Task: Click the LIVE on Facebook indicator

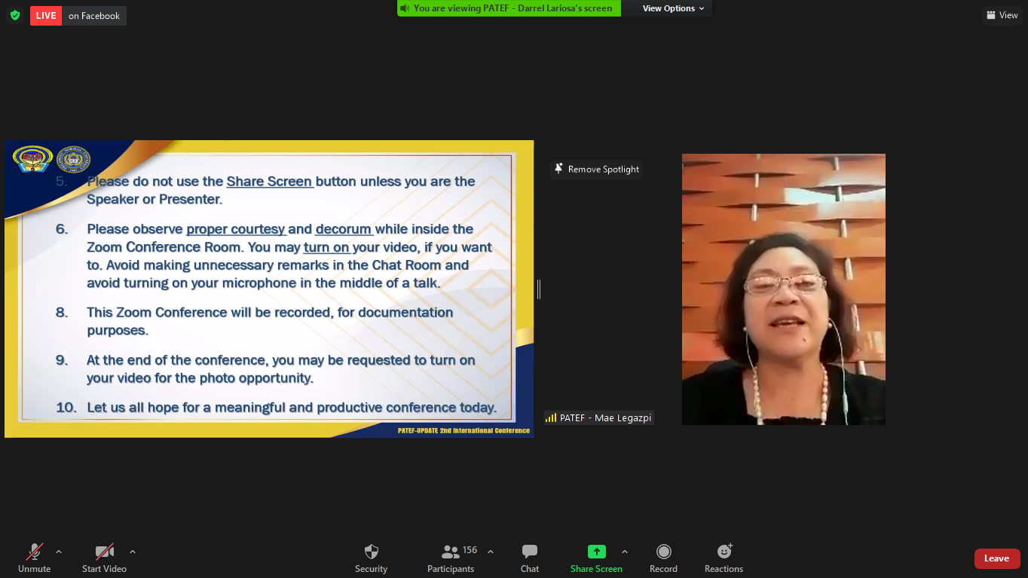Action: [78, 16]
